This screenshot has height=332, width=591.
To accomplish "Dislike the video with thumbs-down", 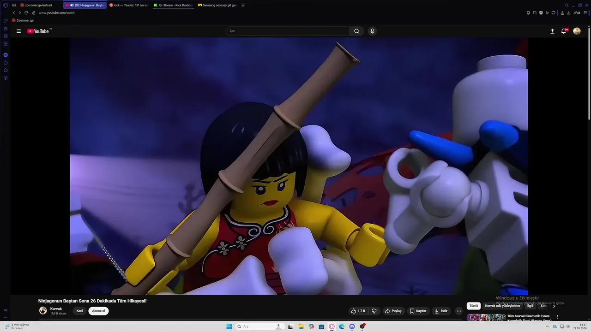I will click(374, 311).
